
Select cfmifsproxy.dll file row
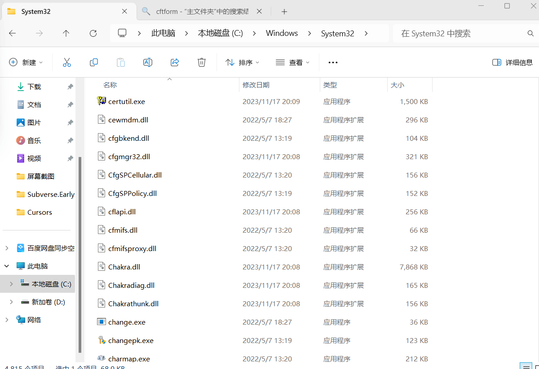[x=263, y=248]
